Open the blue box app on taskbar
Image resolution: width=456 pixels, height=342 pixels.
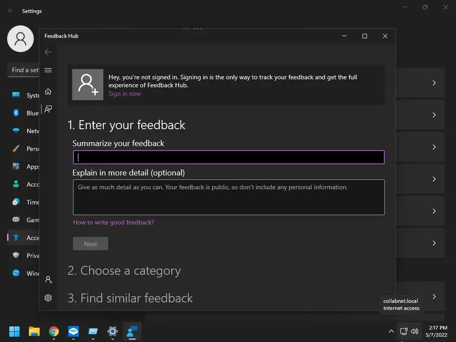(73, 331)
